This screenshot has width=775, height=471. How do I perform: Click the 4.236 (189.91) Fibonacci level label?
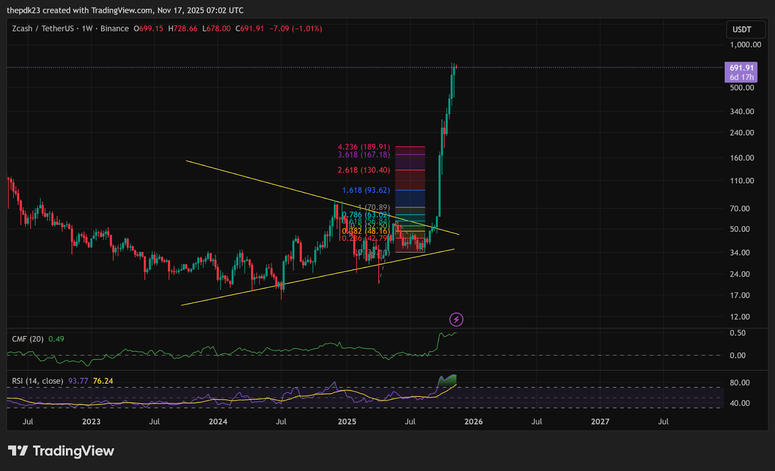click(363, 147)
